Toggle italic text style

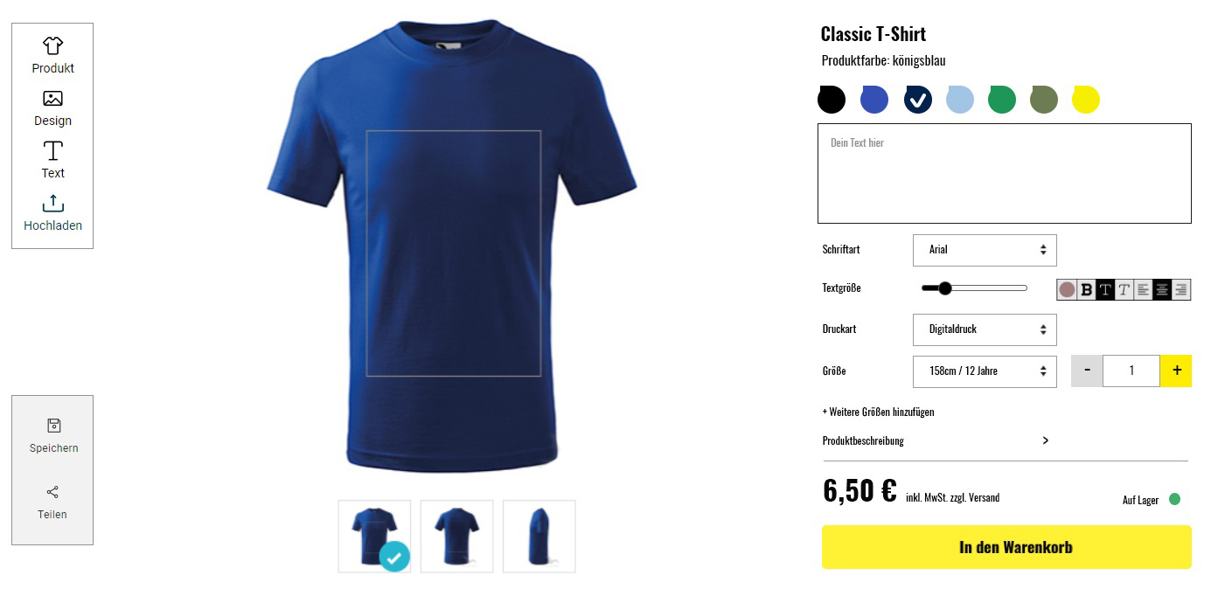click(1124, 289)
